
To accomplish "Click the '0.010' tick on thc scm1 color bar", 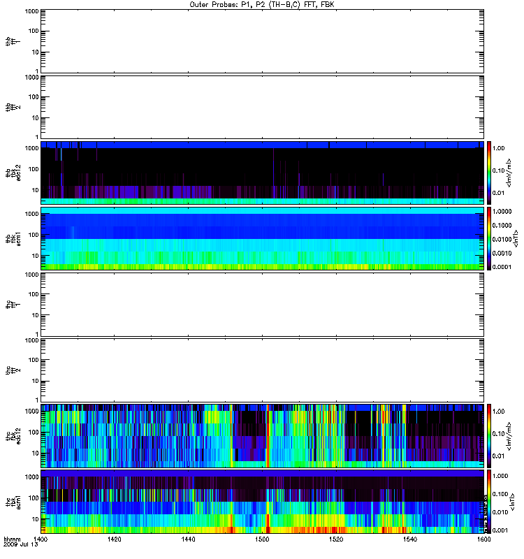I will [x=500, y=512].
